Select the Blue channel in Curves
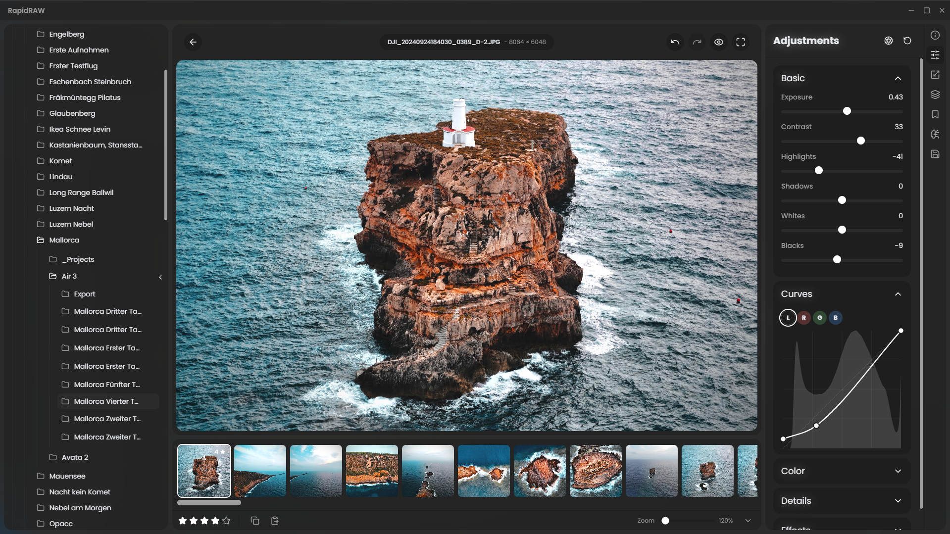 coord(835,317)
